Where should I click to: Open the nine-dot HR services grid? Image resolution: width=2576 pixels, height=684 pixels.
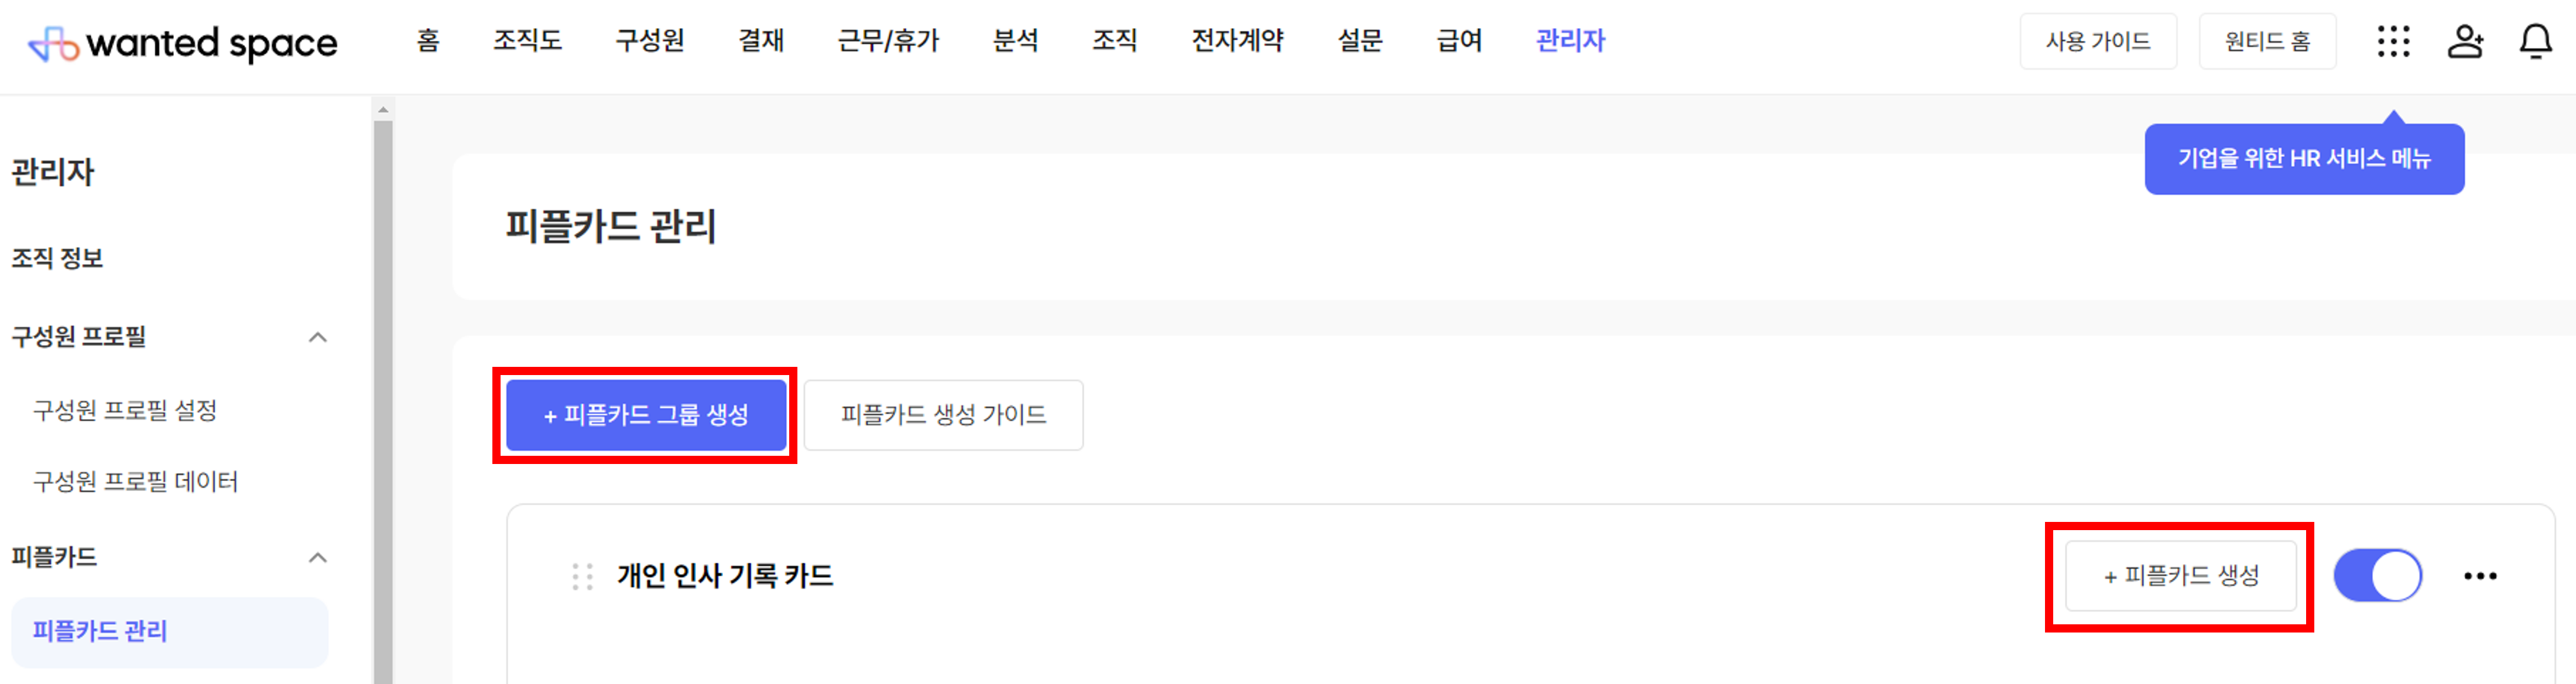click(x=2393, y=41)
